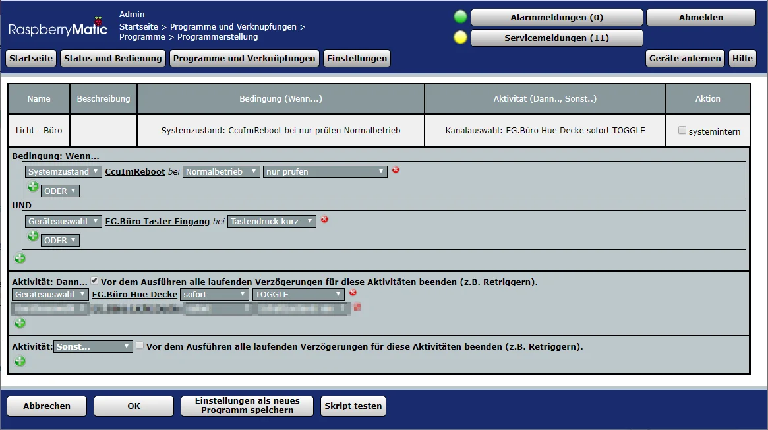Open the Systemzustand condition type dropdown
Screen dimensions: 768x430
pos(63,172)
